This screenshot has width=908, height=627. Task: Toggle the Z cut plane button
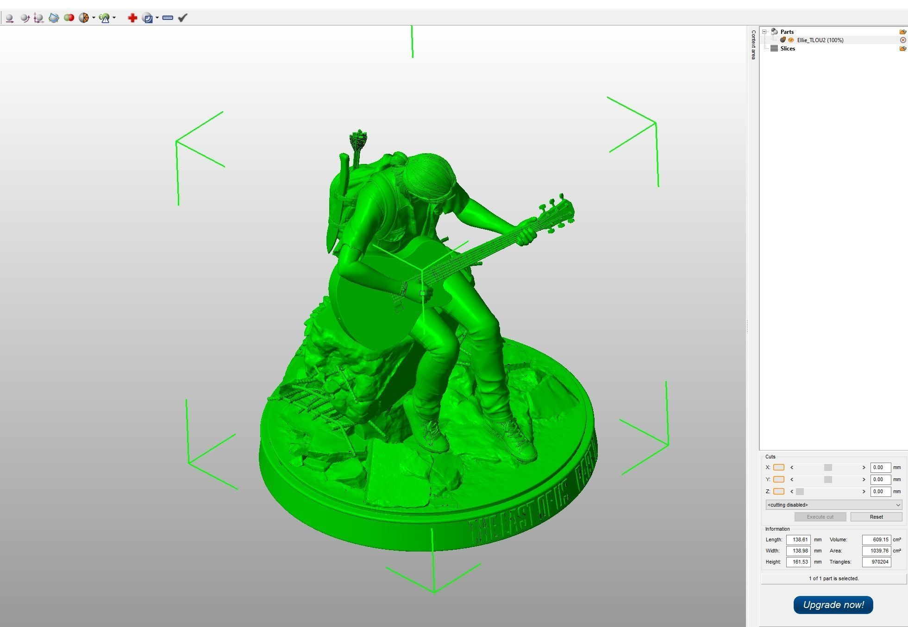[779, 491]
